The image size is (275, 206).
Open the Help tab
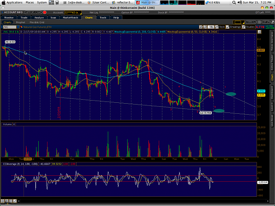pos(116,18)
